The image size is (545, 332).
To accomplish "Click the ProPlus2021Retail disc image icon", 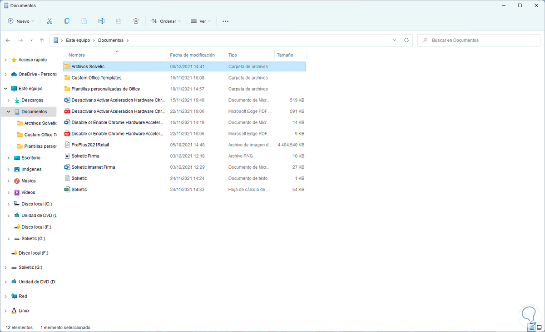I will tap(67, 145).
